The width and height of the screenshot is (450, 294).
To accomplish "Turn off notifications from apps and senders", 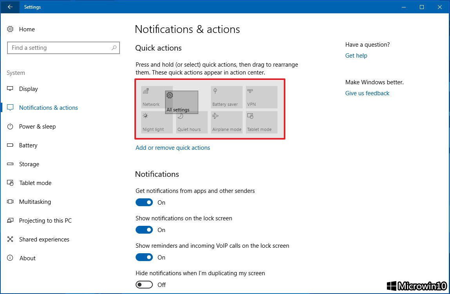I will (x=144, y=202).
